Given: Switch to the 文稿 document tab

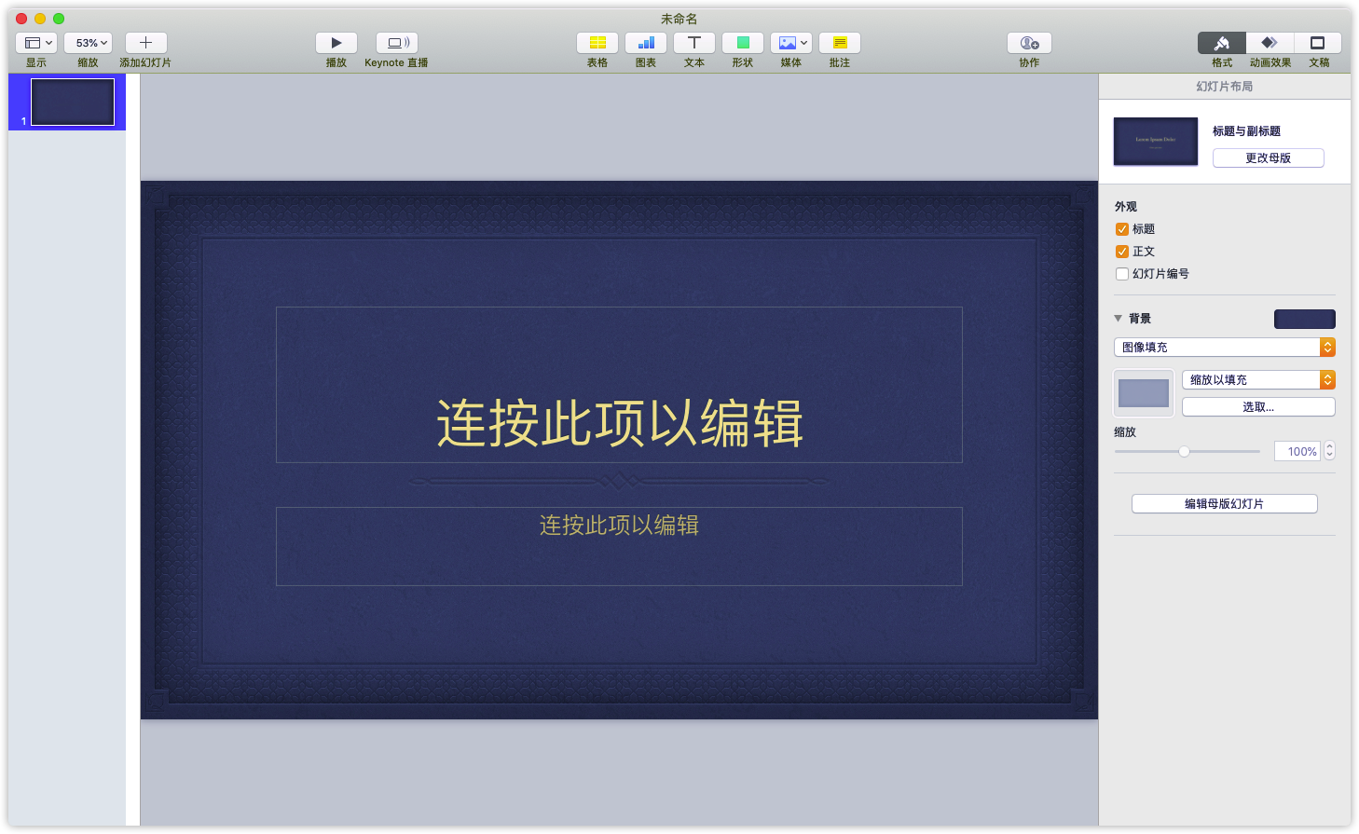Looking at the screenshot, I should tap(1318, 43).
